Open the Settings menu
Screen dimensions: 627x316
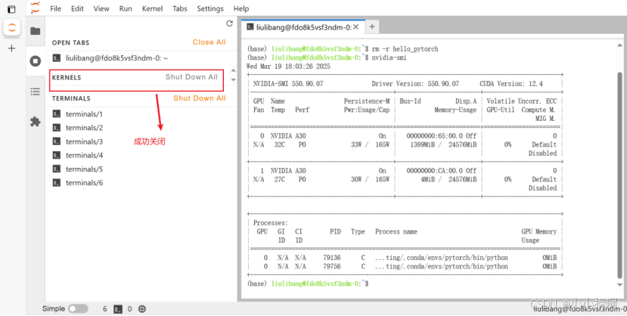[x=210, y=8]
